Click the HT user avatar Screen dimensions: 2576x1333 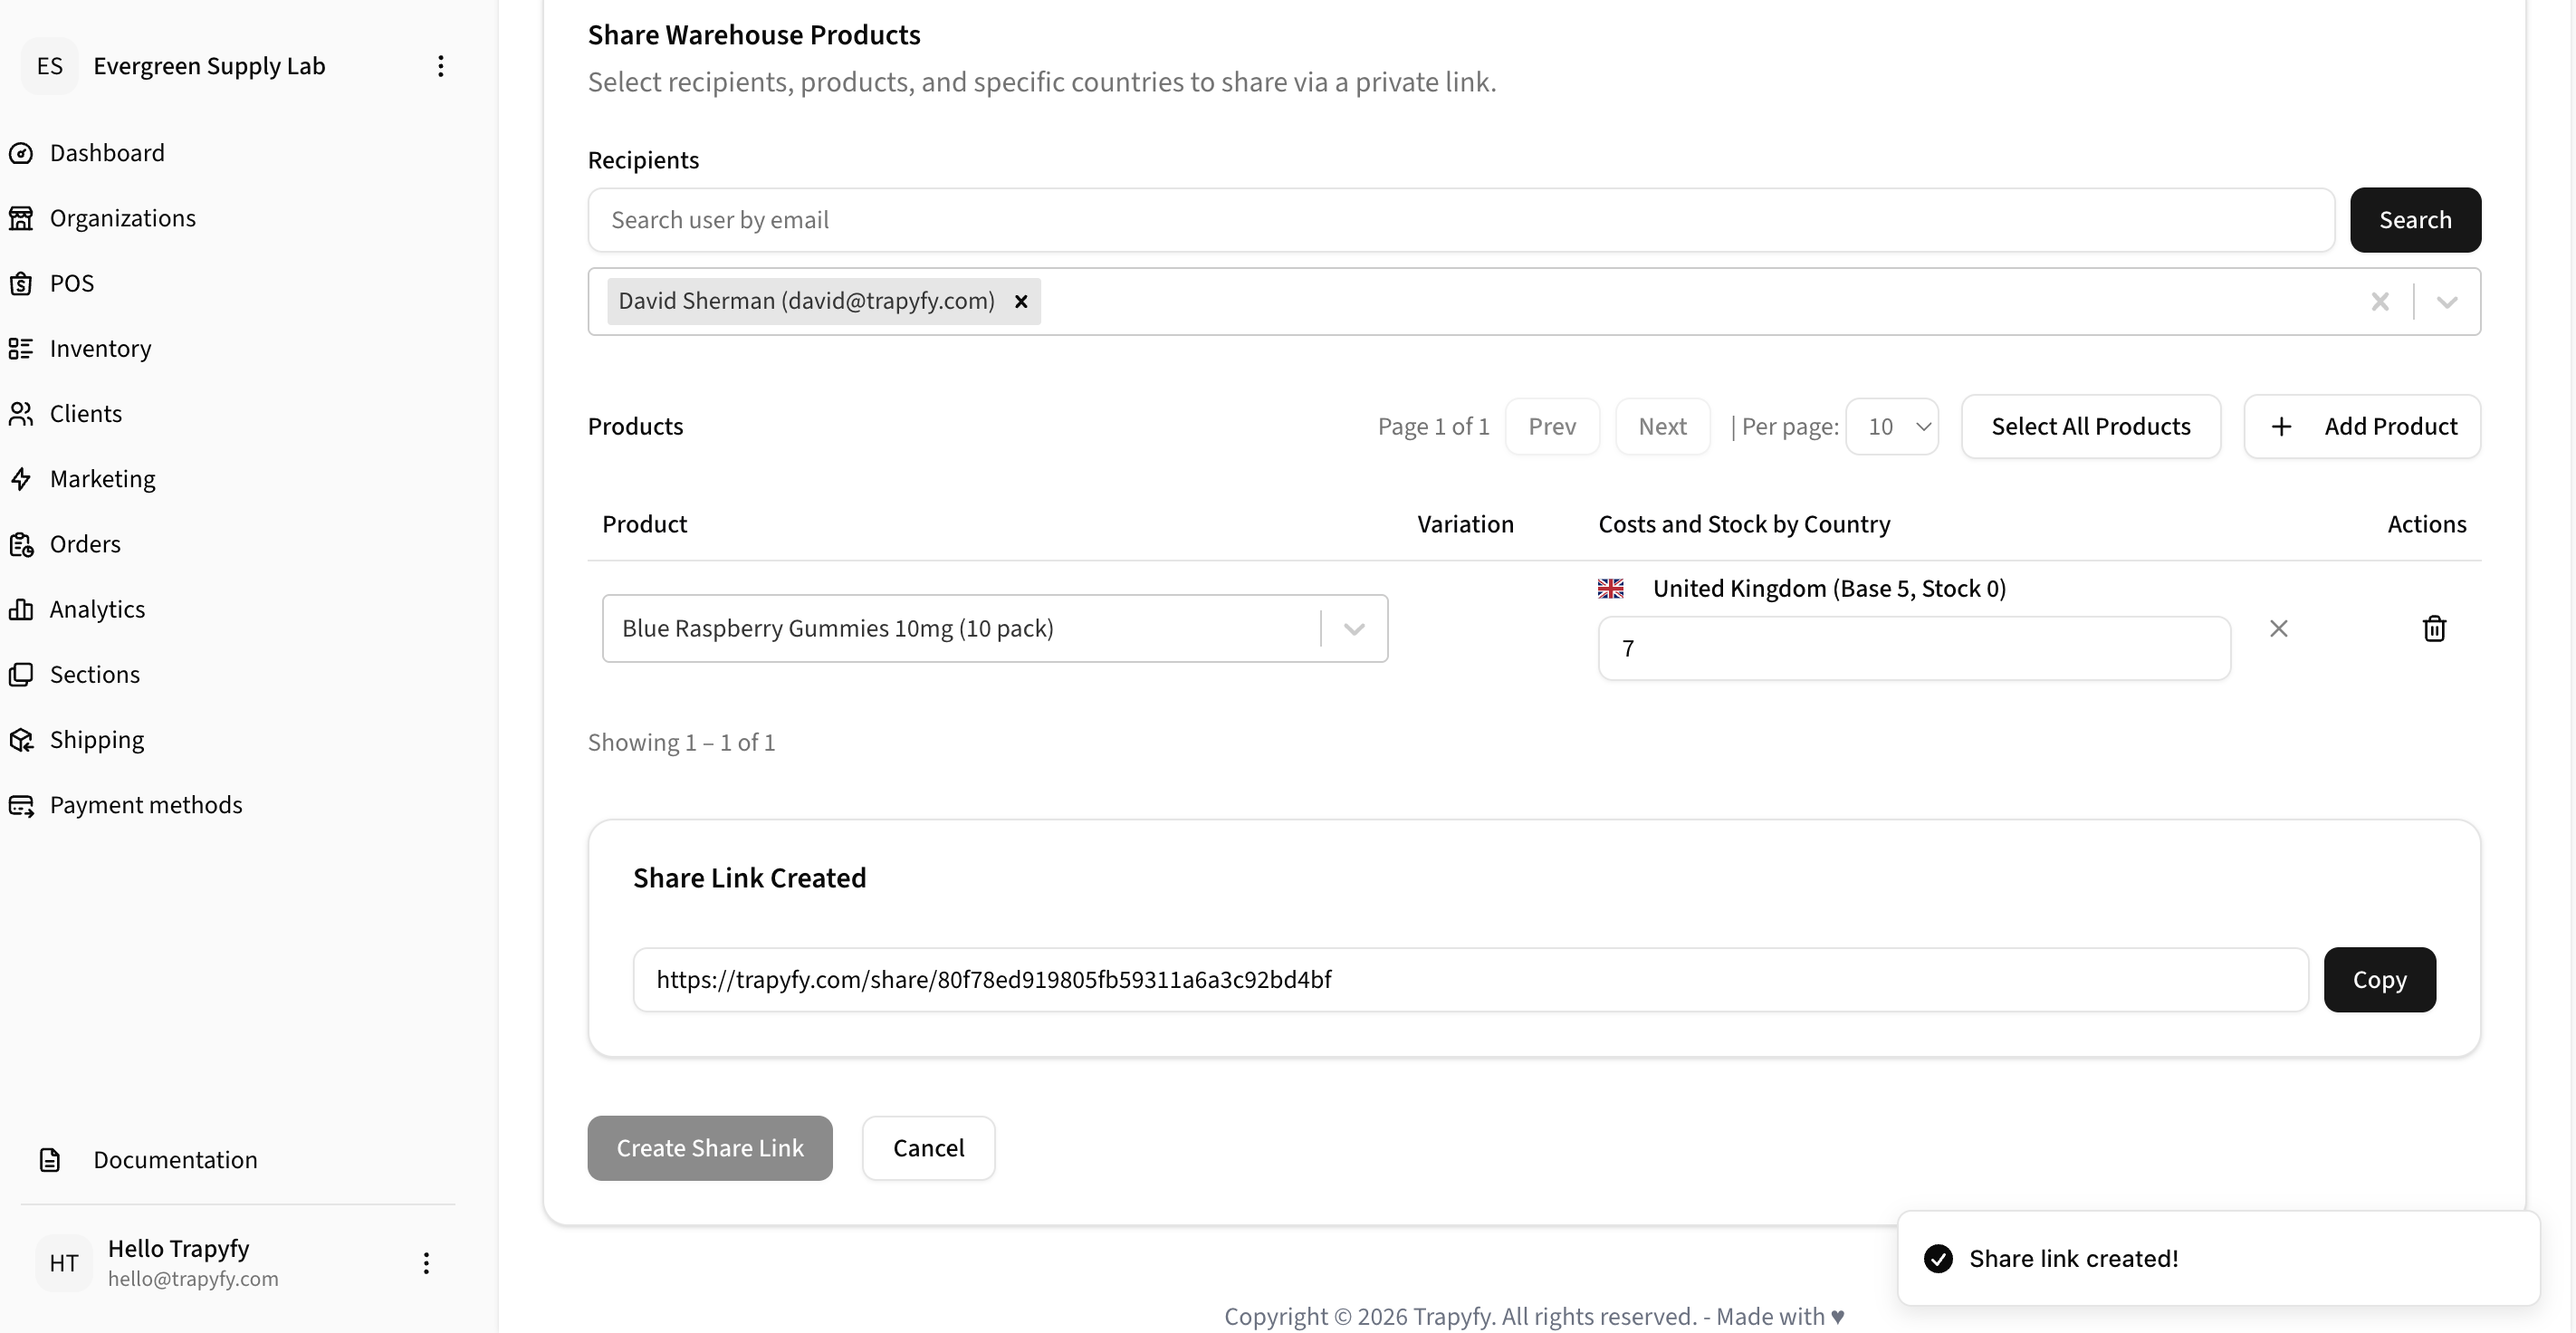pyautogui.click(x=64, y=1263)
